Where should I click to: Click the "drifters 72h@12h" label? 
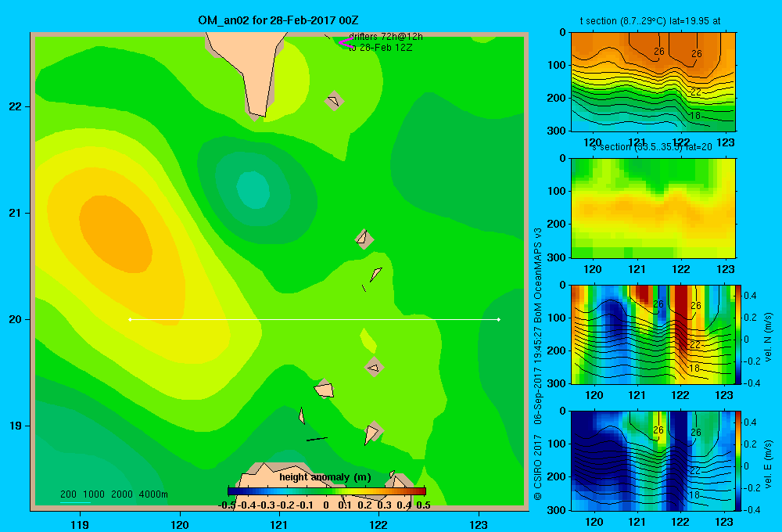tap(386, 37)
